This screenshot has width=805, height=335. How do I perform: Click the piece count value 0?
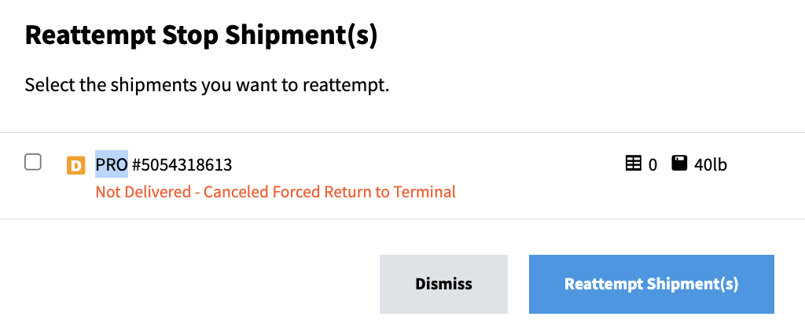(652, 165)
